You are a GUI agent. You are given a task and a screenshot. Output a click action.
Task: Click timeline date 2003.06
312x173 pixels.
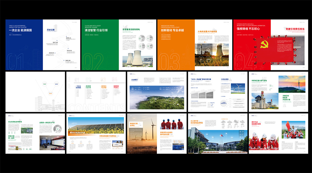pyautogui.click(x=68, y=60)
